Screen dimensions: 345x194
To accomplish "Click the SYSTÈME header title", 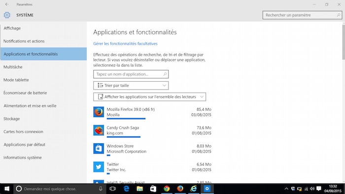I will click(25, 15).
